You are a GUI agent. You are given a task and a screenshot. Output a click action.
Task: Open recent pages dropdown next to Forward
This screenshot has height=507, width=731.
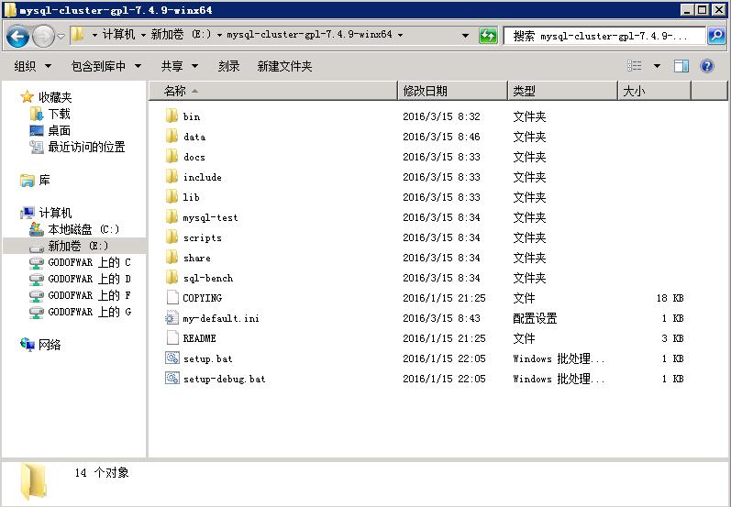pos(61,36)
